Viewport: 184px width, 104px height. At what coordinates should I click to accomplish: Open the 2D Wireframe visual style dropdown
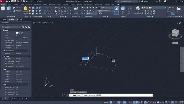(106, 8)
